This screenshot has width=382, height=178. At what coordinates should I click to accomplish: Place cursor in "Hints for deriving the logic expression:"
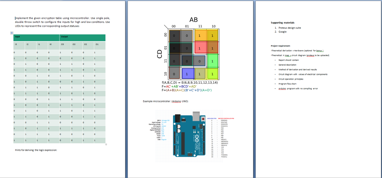coord(36,150)
